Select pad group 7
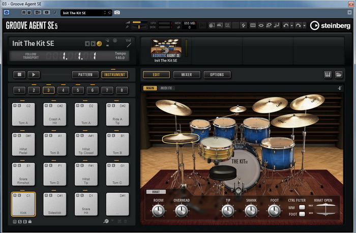356x233 pixels. pyautogui.click(x=107, y=90)
